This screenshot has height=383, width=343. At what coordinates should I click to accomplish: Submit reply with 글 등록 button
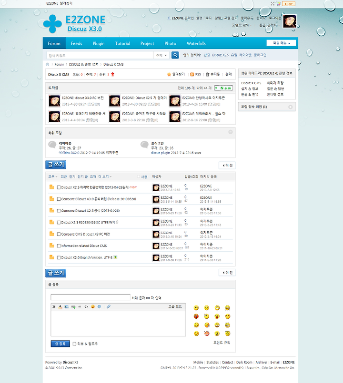point(60,344)
